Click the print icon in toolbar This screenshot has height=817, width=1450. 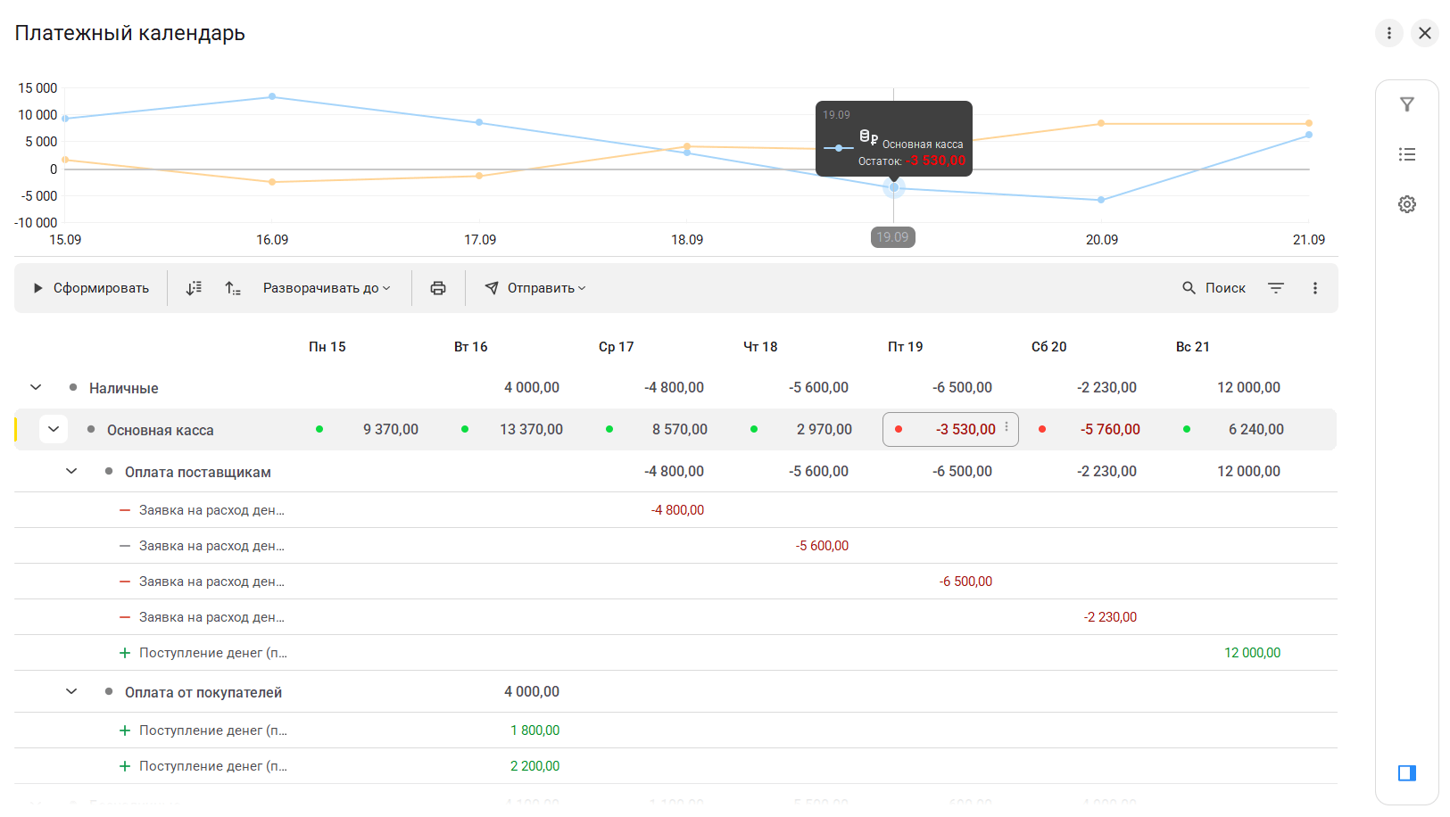[437, 288]
